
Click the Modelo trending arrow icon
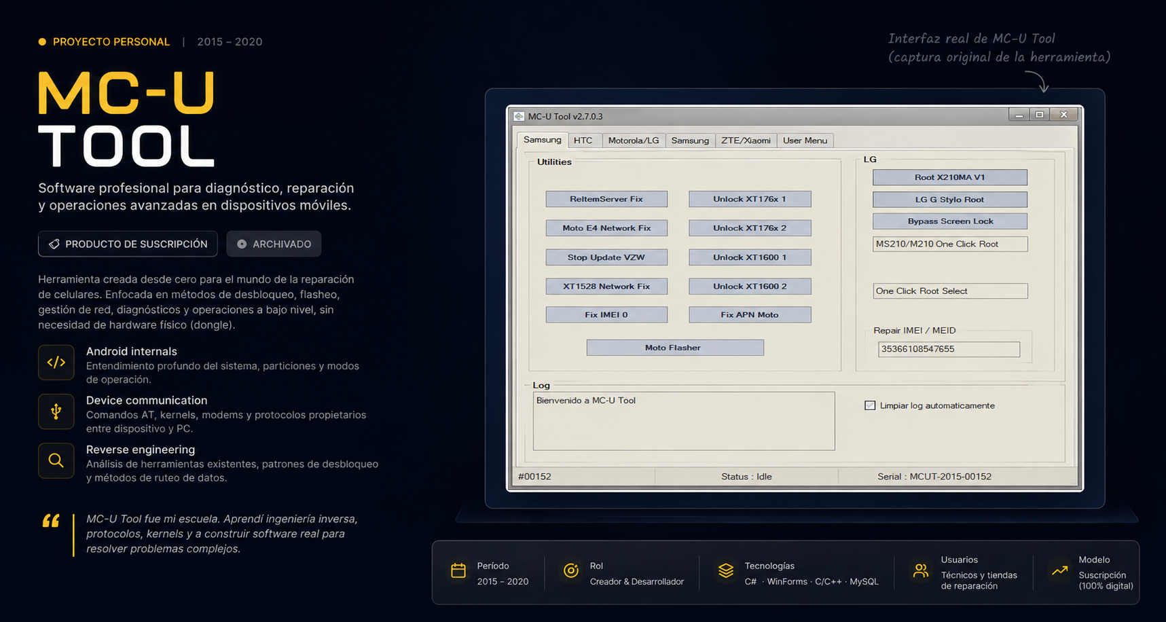click(x=1059, y=570)
